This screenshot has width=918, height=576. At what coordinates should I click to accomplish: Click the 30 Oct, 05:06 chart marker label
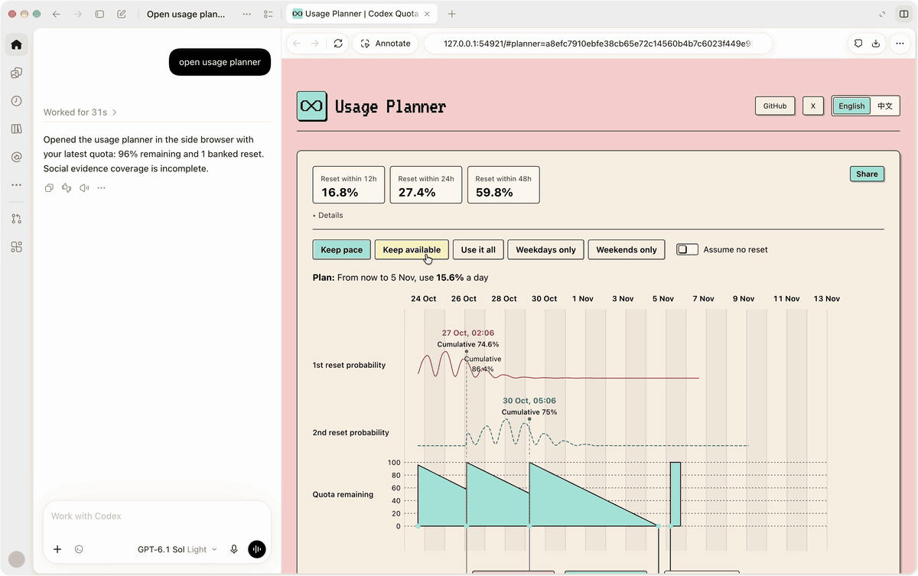pyautogui.click(x=529, y=401)
